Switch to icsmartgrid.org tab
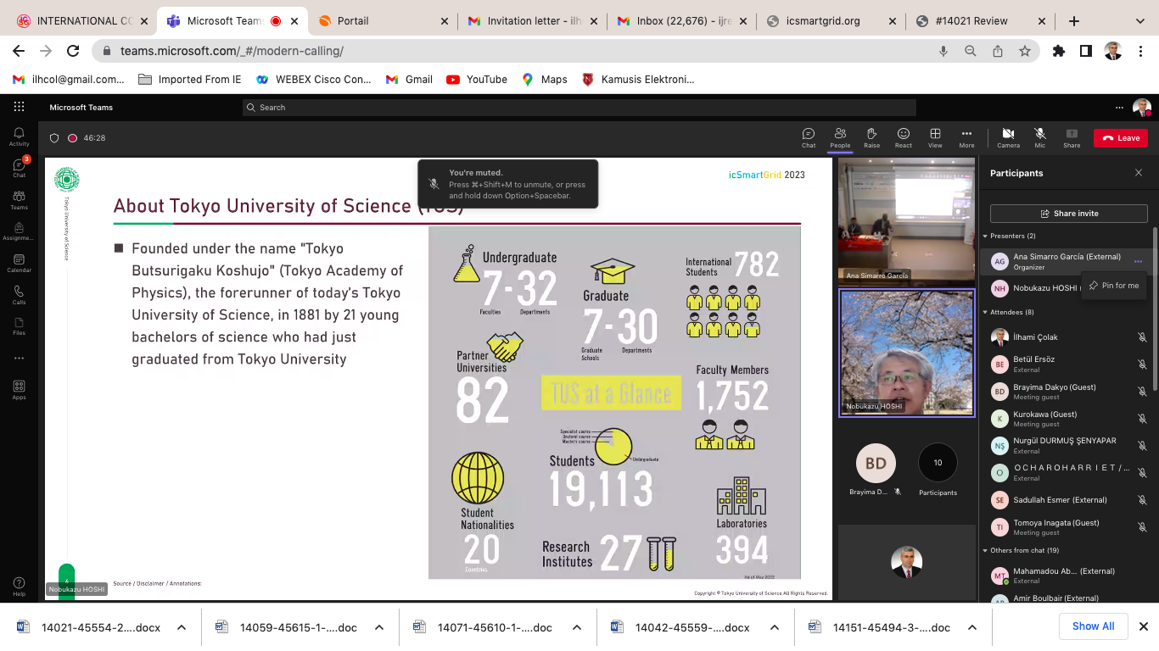Image resolution: width=1159 pixels, height=651 pixels. tap(830, 21)
